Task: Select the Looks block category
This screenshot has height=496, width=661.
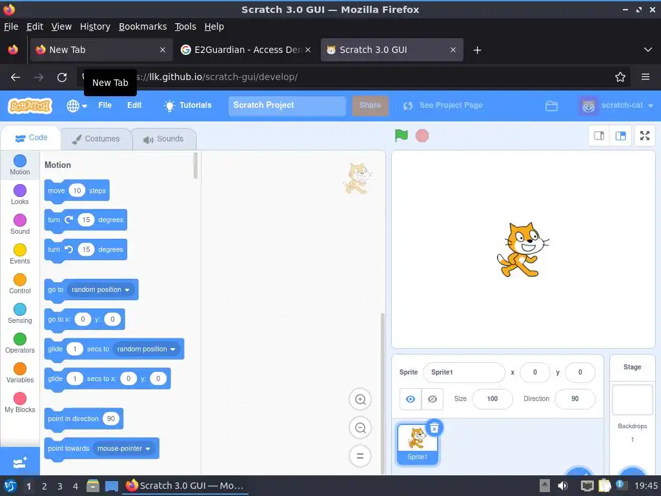Action: click(x=20, y=194)
